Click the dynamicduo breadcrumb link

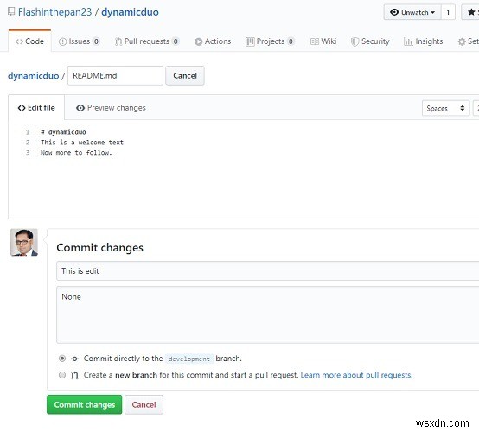(34, 76)
